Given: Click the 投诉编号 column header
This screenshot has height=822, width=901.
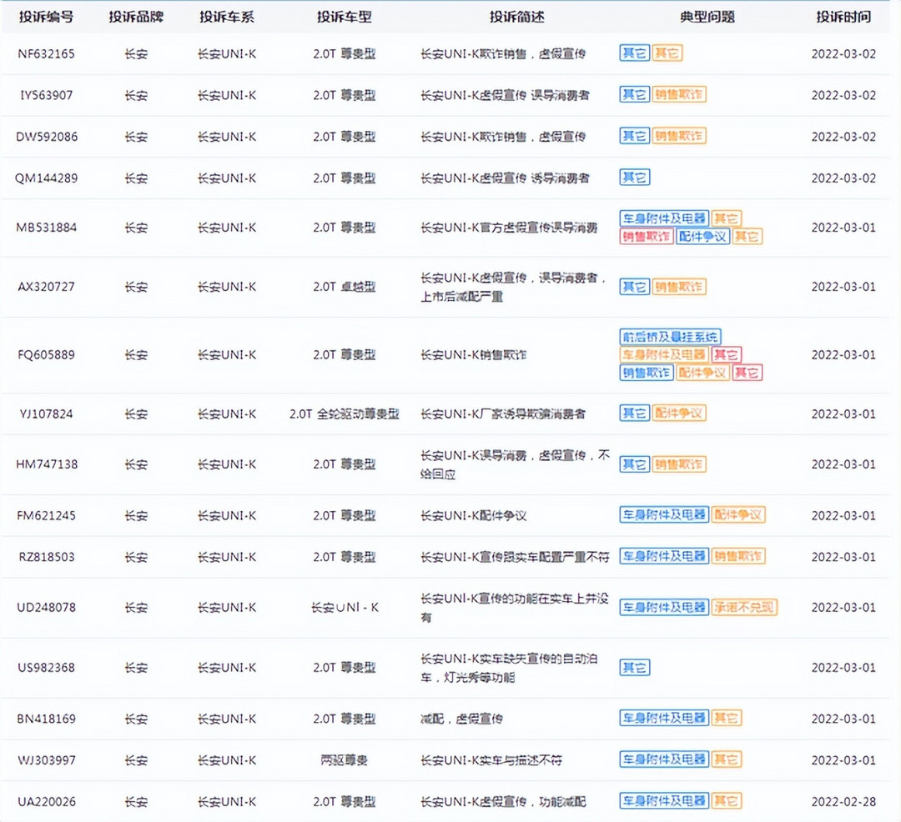Looking at the screenshot, I should pyautogui.click(x=46, y=17).
